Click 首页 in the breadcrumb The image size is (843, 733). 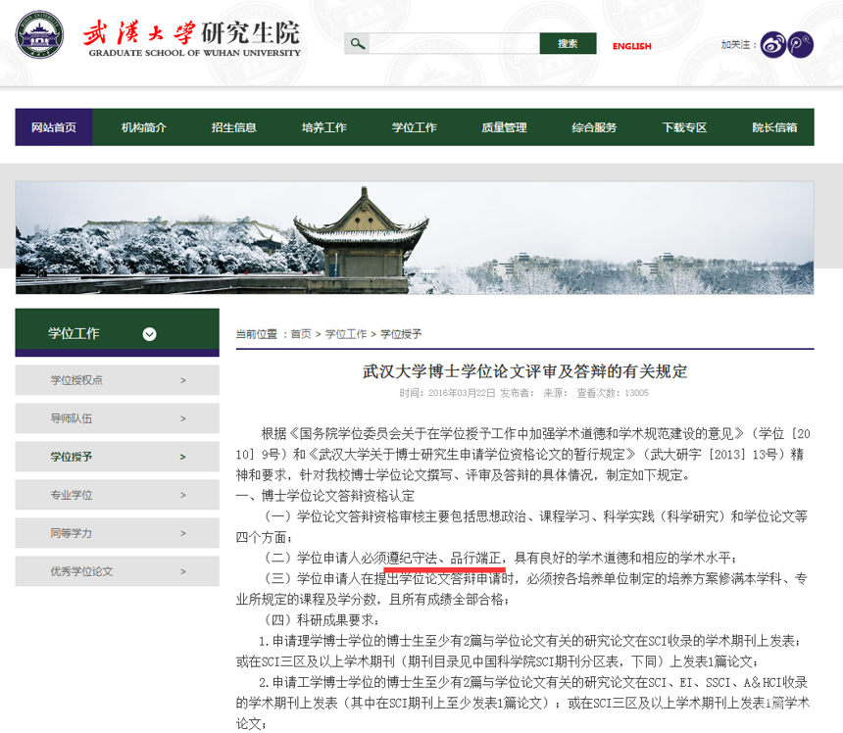(301, 334)
